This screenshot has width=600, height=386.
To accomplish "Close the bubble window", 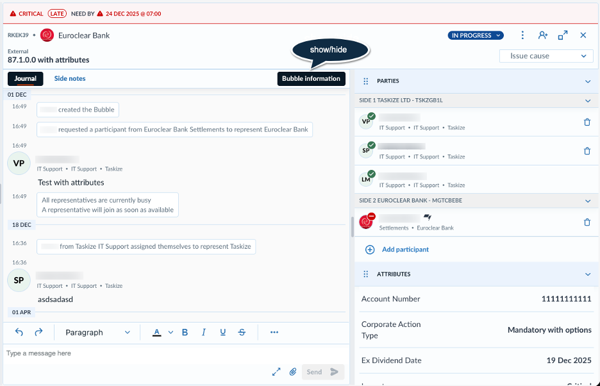I will 583,35.
